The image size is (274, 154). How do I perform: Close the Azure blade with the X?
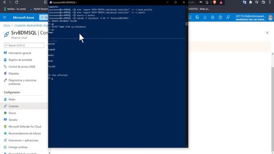[x=267, y=33]
